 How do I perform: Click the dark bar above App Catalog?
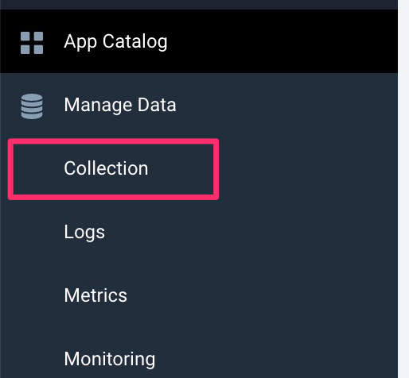coord(199,5)
